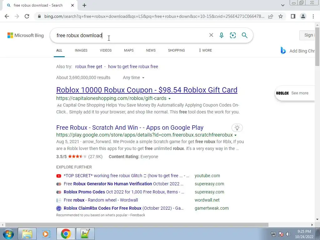
Task: Switch to the VIDEOS tab
Action: (106, 50)
